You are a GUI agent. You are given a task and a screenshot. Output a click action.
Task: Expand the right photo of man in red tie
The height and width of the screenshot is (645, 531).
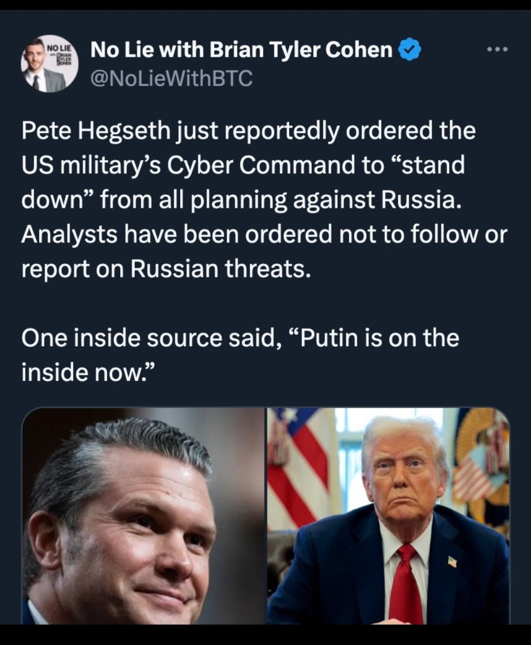click(x=388, y=516)
